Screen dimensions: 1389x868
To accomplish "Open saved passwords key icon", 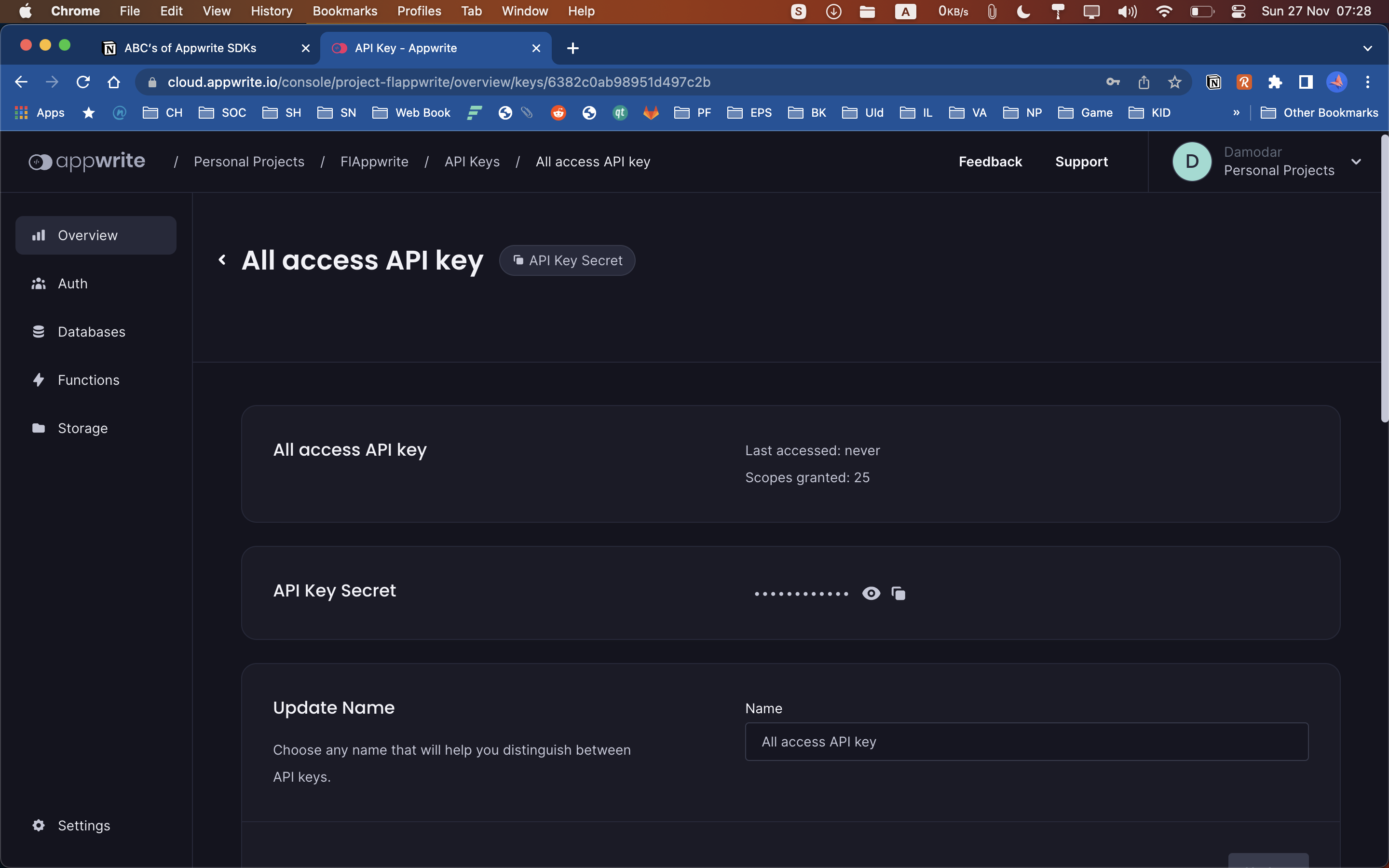I will click(x=1113, y=82).
